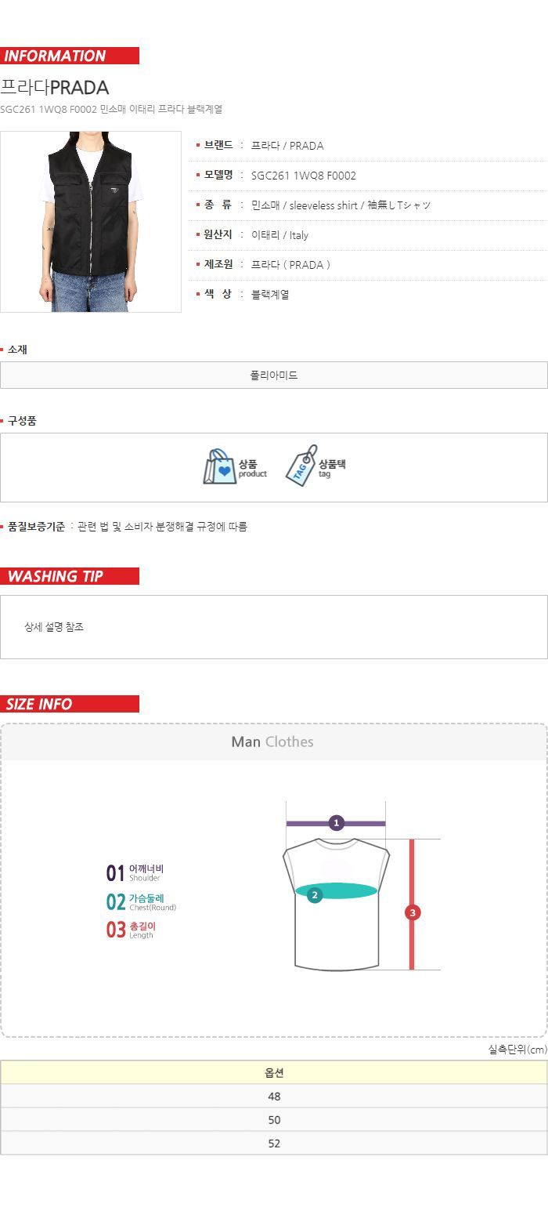This screenshot has width=548, height=1222.
Task: Click the 03 Length legend label
Action: click(131, 930)
